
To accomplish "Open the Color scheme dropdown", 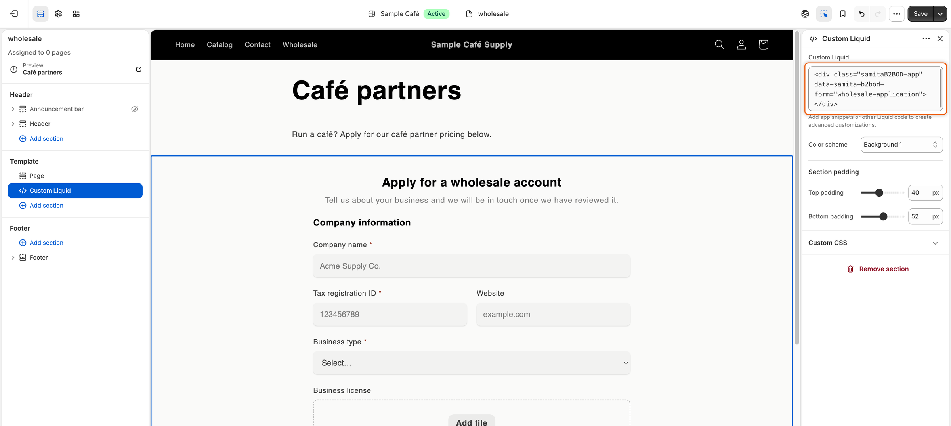I will (901, 145).
